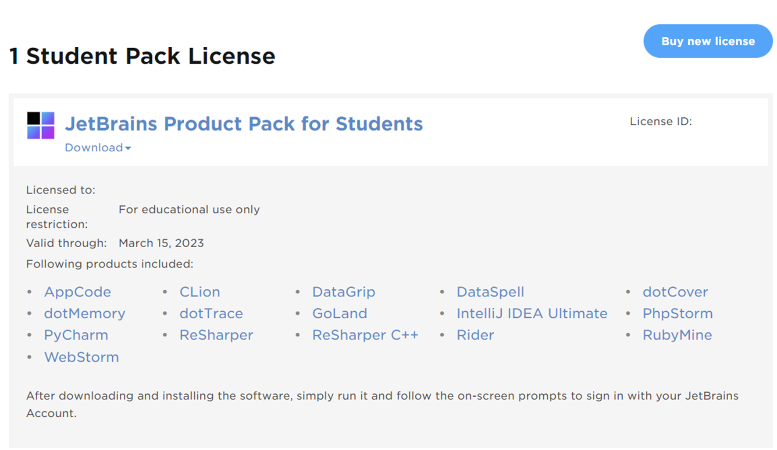Open the Rider product link
The width and height of the screenshot is (777, 450).
pos(475,335)
